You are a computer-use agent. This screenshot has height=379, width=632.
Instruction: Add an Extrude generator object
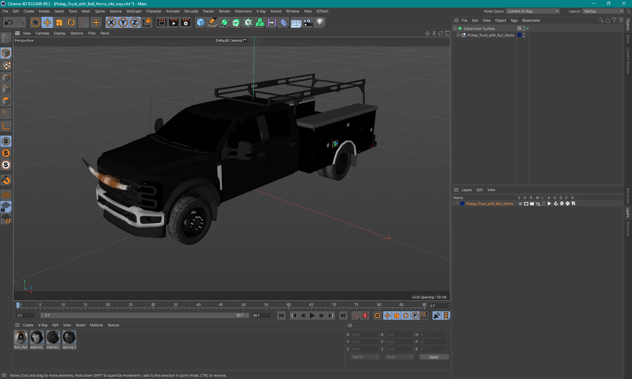coord(236,22)
